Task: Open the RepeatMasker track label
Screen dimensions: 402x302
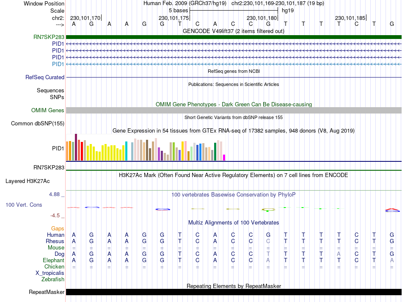Action: 47,292
